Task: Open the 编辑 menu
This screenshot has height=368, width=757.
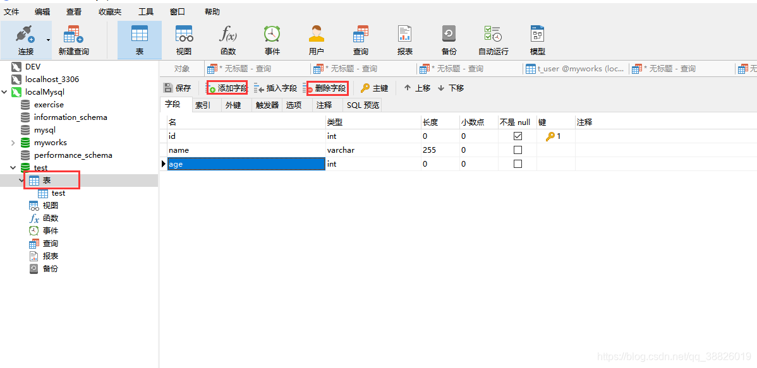Action: pyautogui.click(x=42, y=11)
